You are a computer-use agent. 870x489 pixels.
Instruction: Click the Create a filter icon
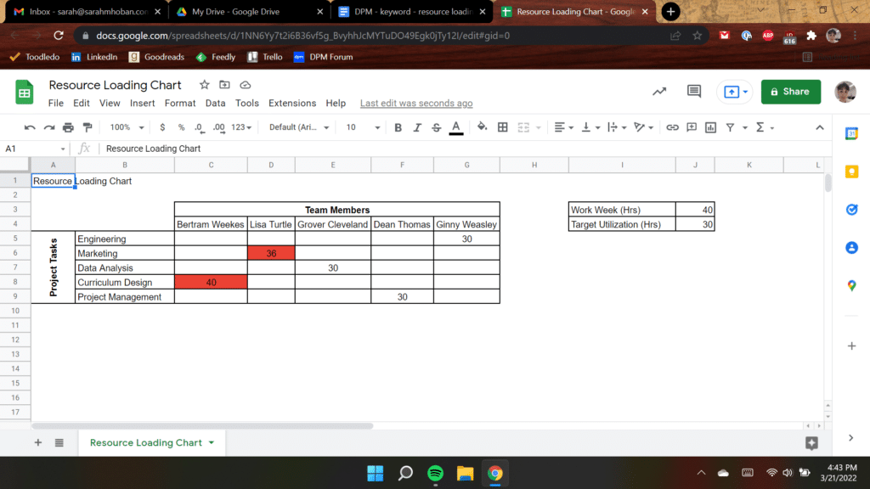coord(730,127)
